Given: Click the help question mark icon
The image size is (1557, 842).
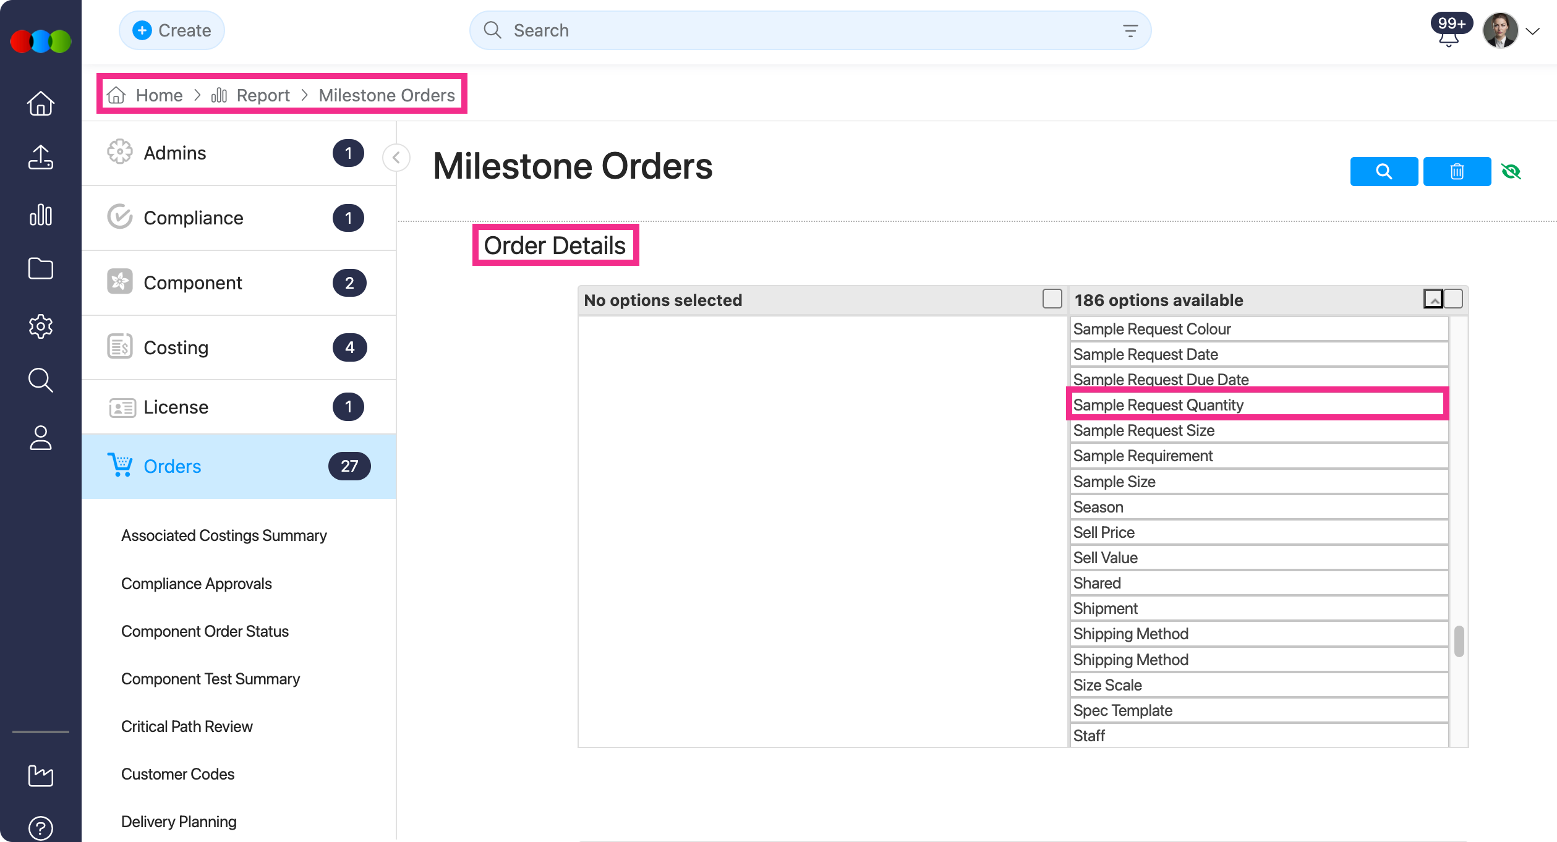Looking at the screenshot, I should [41, 827].
